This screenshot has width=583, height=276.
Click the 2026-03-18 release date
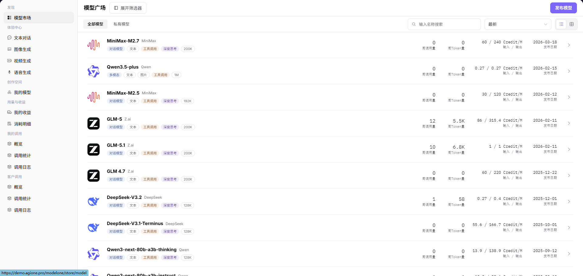click(545, 42)
